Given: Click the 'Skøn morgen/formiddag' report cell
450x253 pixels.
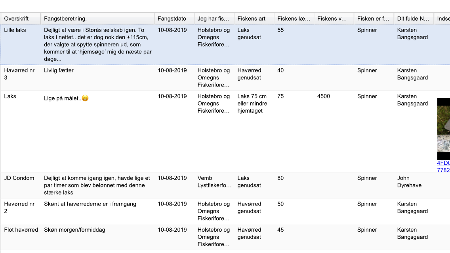Looking at the screenshot, I should (74, 230).
